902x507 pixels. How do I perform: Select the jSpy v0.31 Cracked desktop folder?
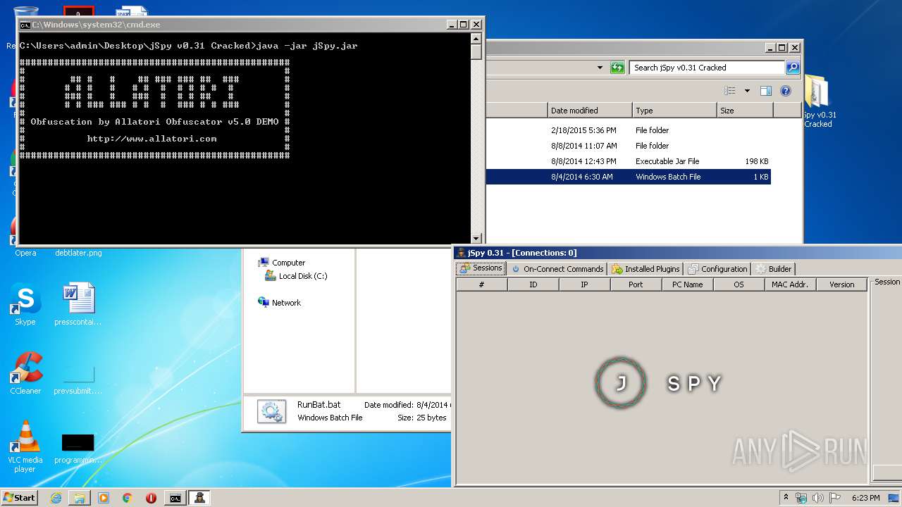point(818,101)
